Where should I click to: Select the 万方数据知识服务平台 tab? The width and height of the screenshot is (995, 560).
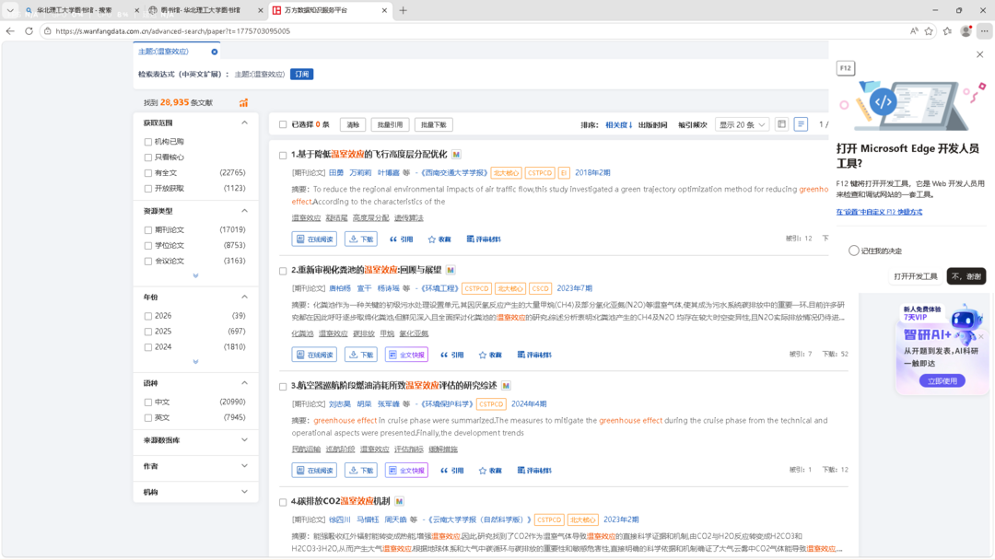pyautogui.click(x=330, y=10)
